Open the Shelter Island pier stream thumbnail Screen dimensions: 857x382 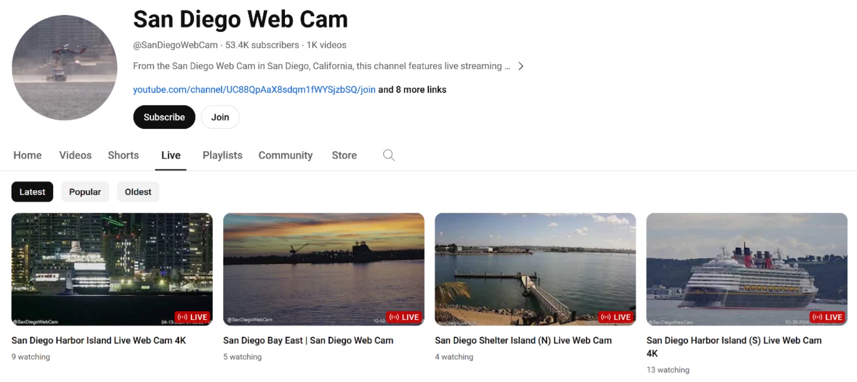[536, 269]
